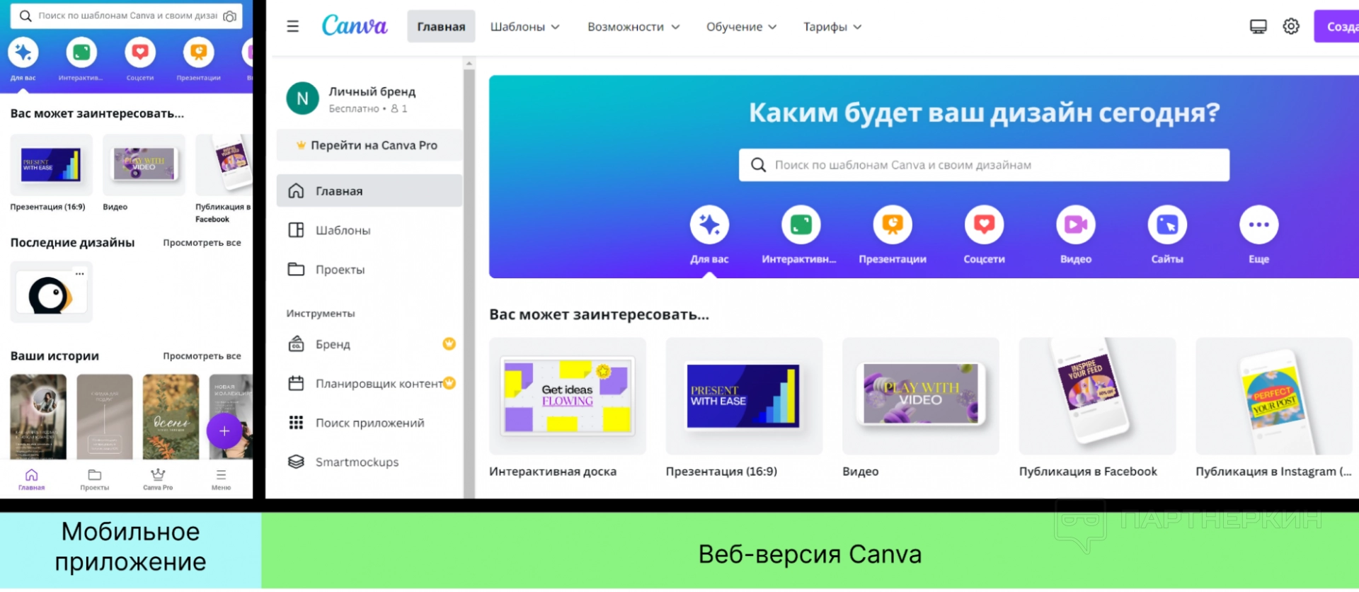This screenshot has height=592, width=1359.
Task: Tap 'Просмотреть все' next to 'Ваши истории'
Action: tap(202, 356)
